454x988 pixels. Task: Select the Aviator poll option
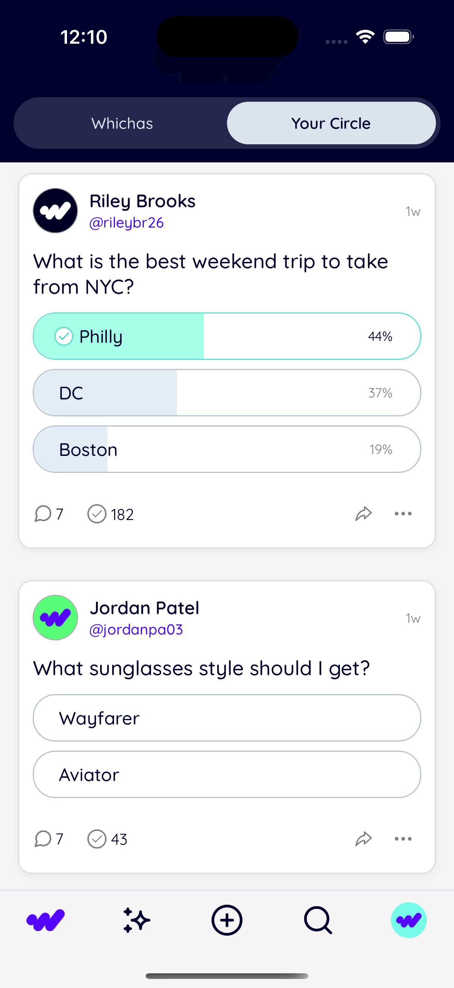point(227,774)
